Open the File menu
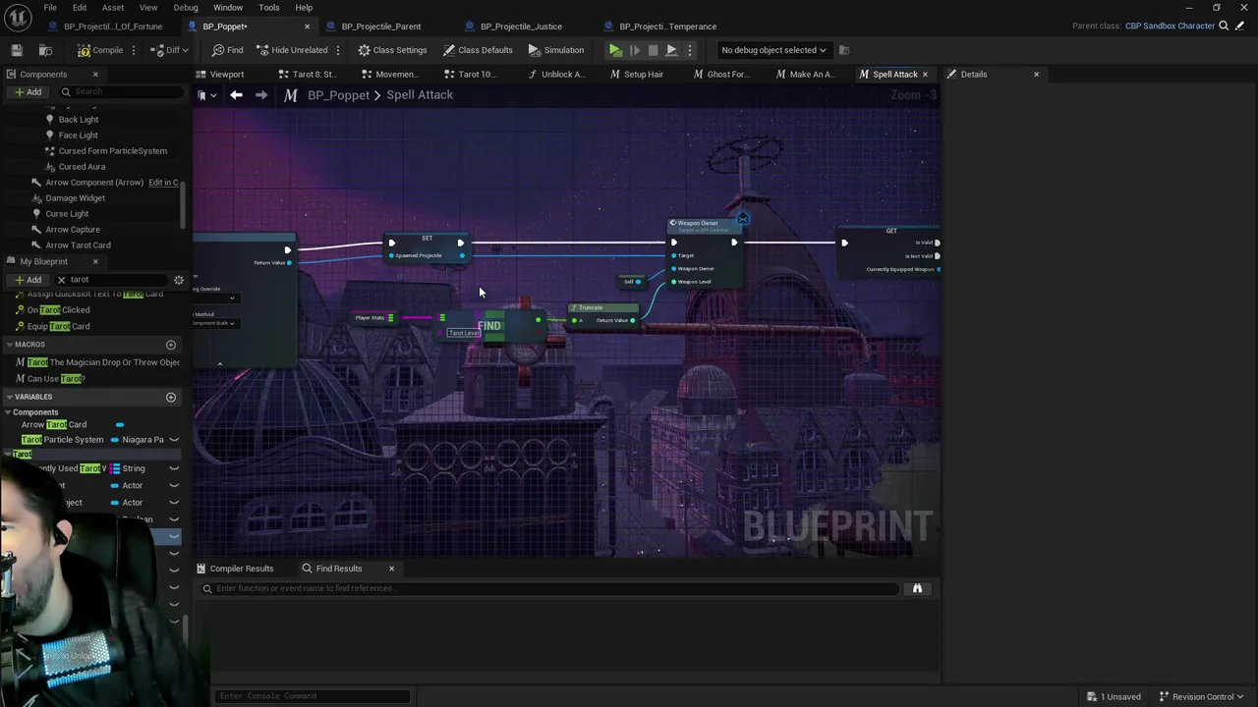 (x=50, y=7)
